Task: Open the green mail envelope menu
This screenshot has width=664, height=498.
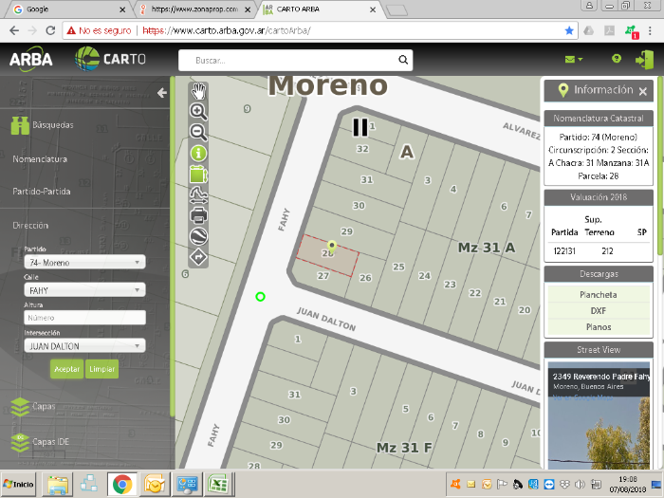Action: [x=573, y=59]
